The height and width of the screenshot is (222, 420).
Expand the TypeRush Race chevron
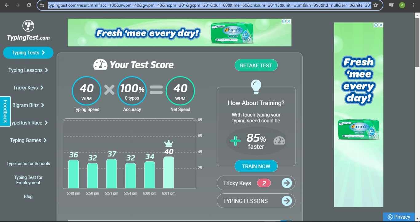46,123
